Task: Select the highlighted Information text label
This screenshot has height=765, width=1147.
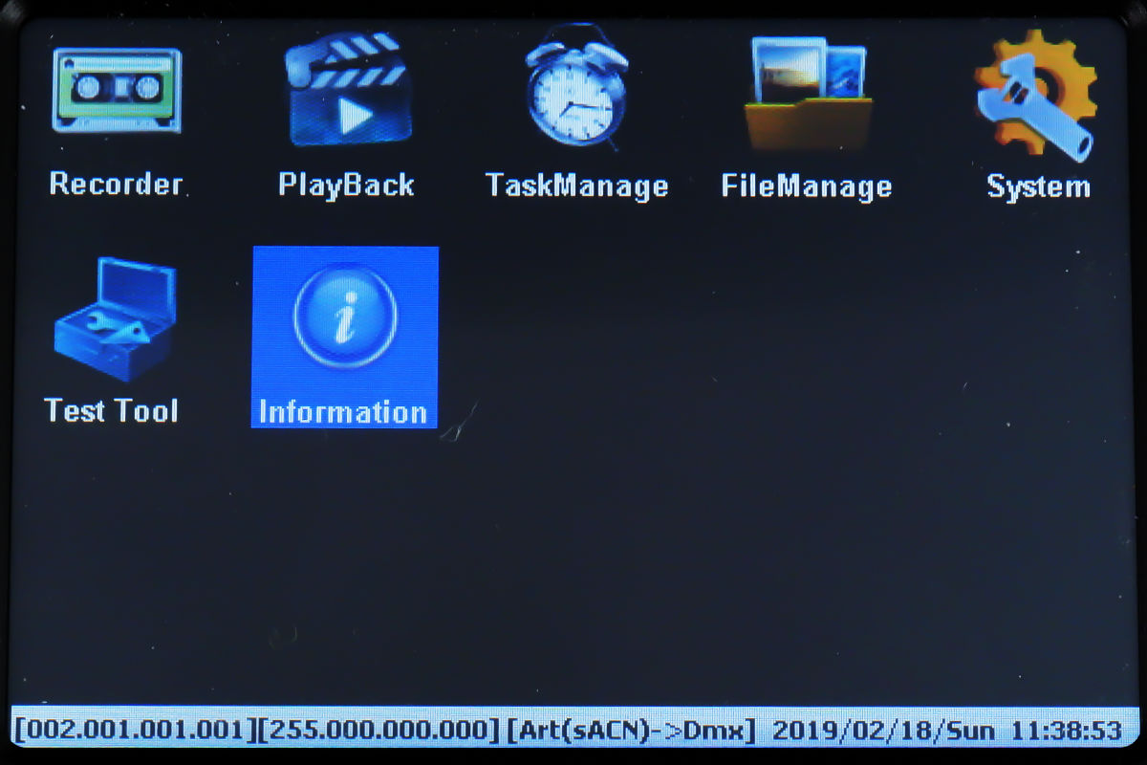Action: 343,412
